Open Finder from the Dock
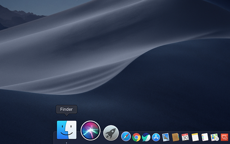The image size is (230, 144). 66,130
